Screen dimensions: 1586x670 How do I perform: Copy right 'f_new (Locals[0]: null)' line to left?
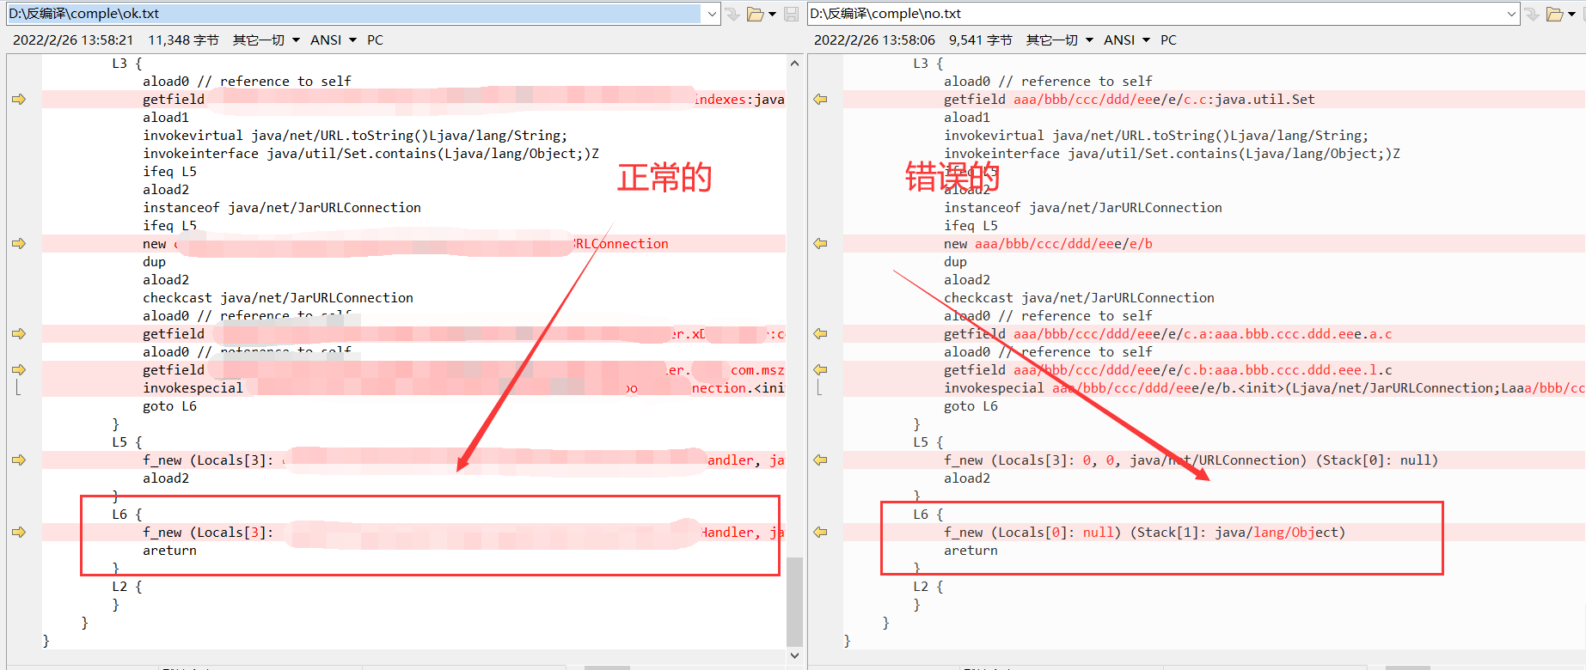[x=821, y=533]
